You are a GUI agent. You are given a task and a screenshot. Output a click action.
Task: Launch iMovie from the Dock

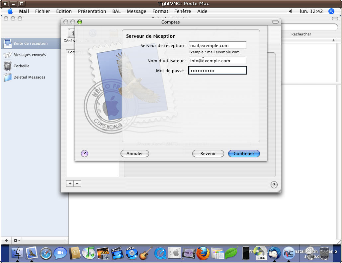(x=117, y=253)
